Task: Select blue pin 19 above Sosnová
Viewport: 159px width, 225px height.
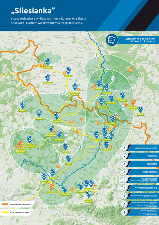Action: click(22, 105)
